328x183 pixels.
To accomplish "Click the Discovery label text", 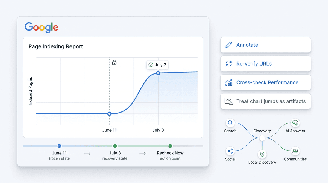I will tap(262, 131).
